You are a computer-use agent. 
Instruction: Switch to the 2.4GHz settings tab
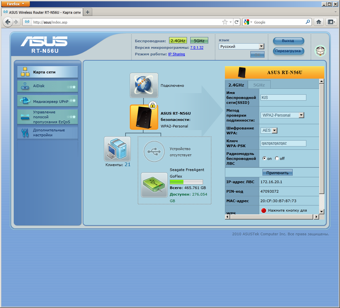[x=236, y=85]
